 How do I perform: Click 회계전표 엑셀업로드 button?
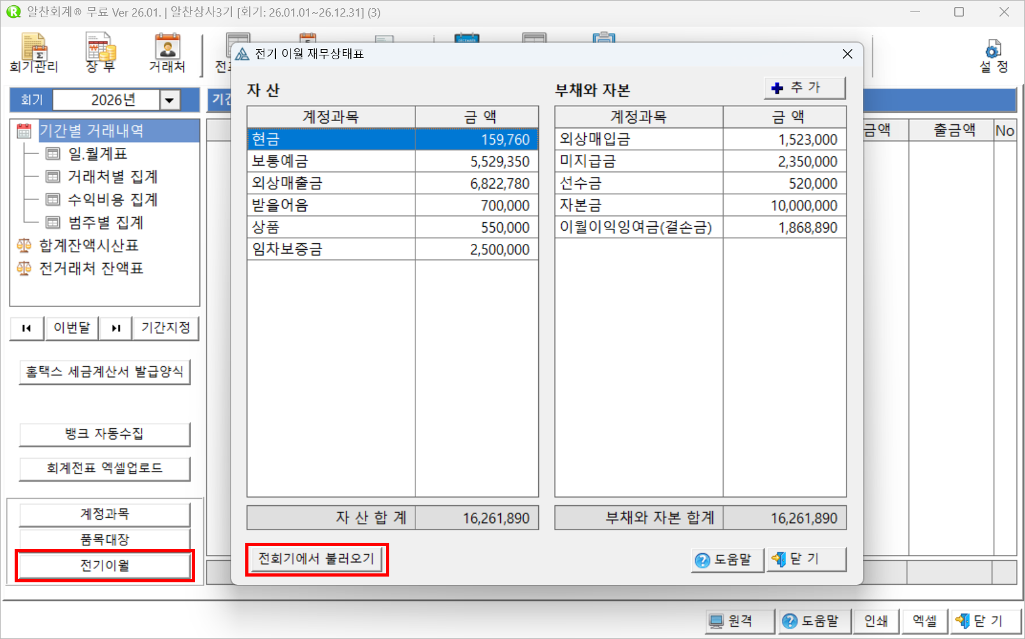click(104, 468)
